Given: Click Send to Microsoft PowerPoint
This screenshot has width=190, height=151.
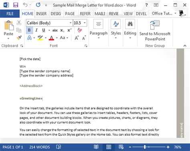Looking at the screenshot, I should [x=155, y=31].
